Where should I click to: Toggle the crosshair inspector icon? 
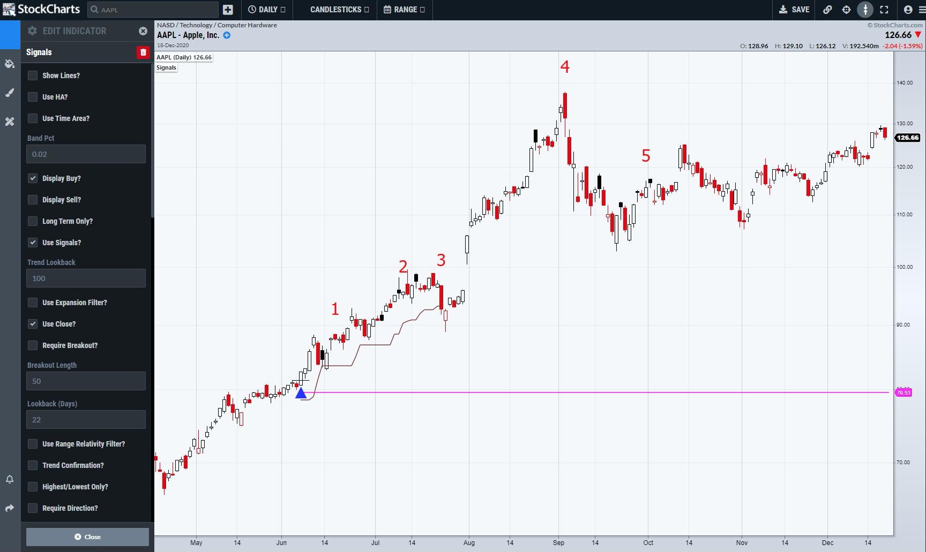click(846, 10)
